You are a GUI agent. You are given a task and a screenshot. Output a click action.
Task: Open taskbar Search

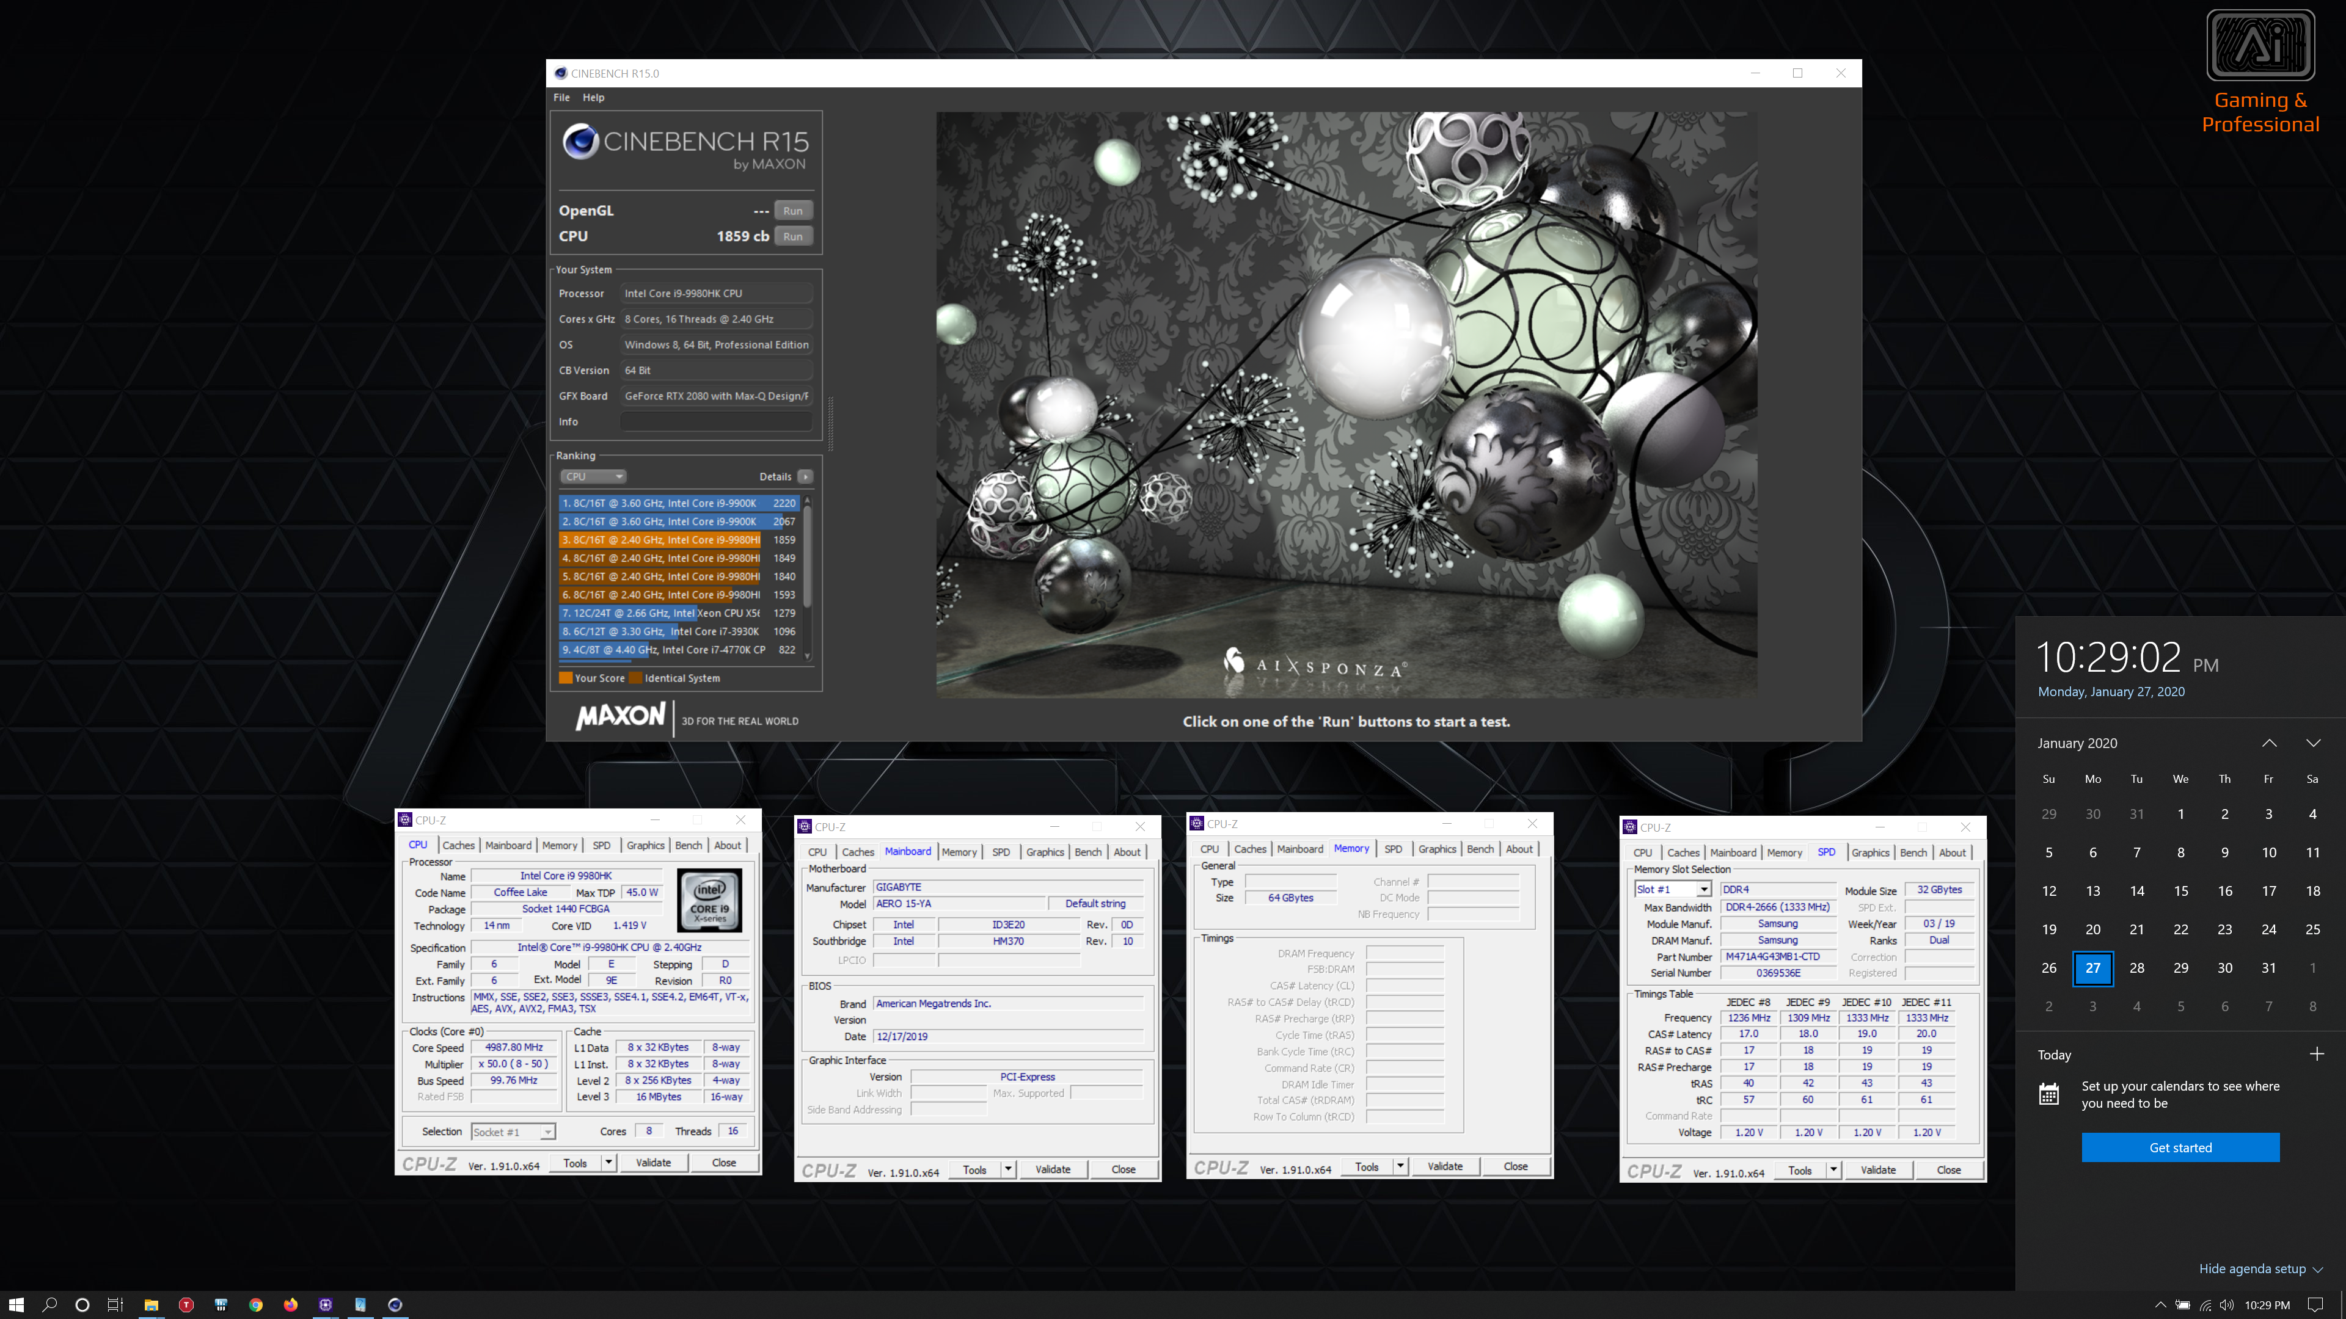[50, 1304]
